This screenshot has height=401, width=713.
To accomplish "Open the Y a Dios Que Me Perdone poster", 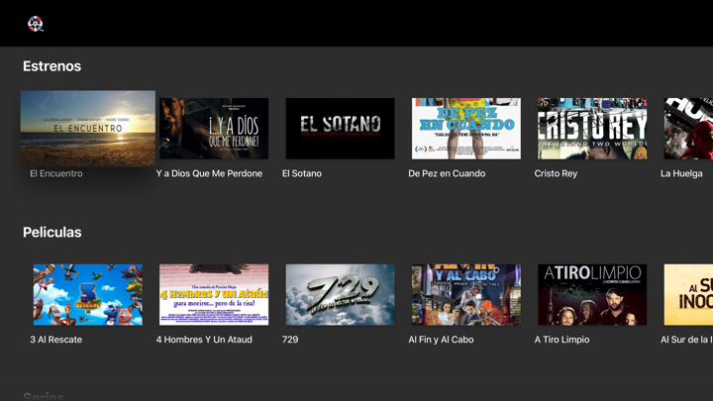I will coord(214,129).
